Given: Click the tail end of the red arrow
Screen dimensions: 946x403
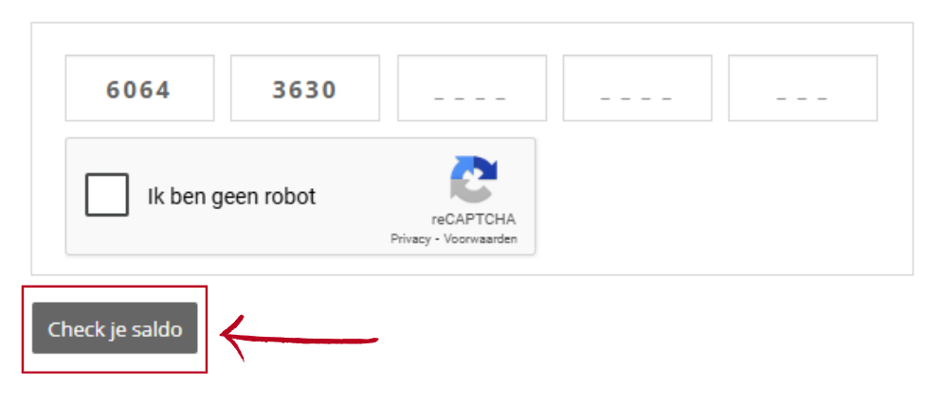Looking at the screenshot, I should point(371,341).
